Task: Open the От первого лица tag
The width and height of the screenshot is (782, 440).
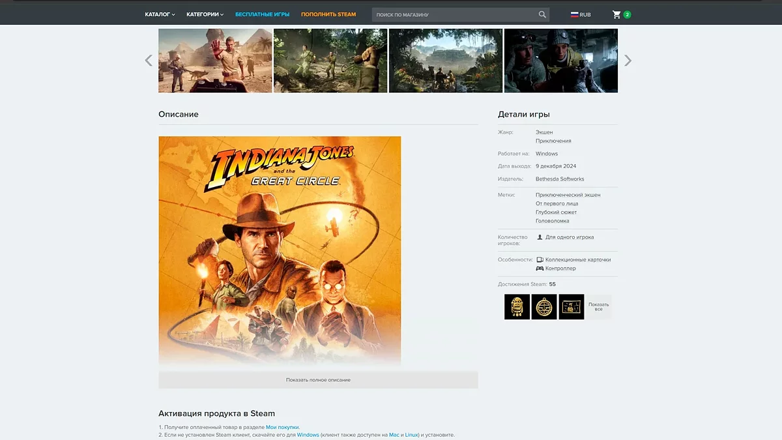Action: (x=557, y=203)
